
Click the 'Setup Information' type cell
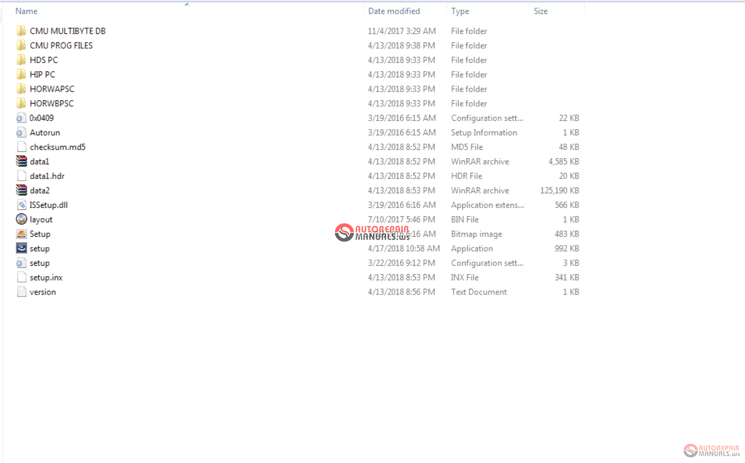[x=484, y=133]
